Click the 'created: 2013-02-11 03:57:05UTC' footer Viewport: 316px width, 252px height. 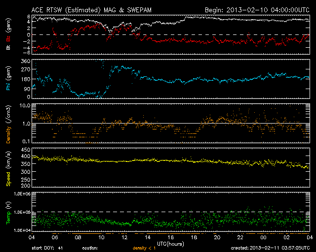point(270,248)
